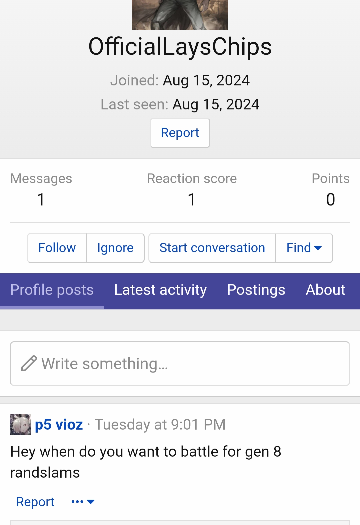Follow this user
Screen dimensions: 360x525
(x=57, y=248)
